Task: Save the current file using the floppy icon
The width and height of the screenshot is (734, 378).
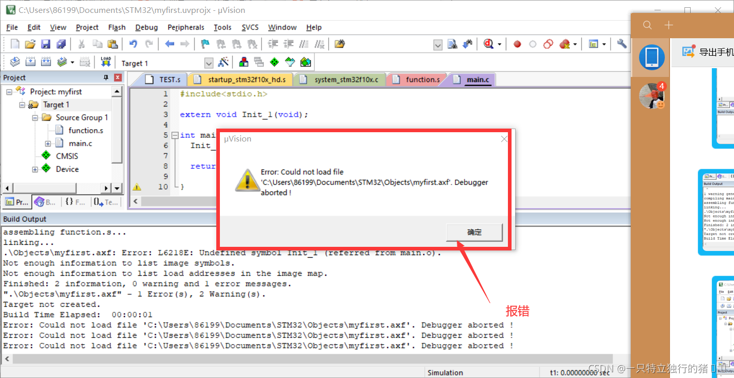Action: coord(46,44)
